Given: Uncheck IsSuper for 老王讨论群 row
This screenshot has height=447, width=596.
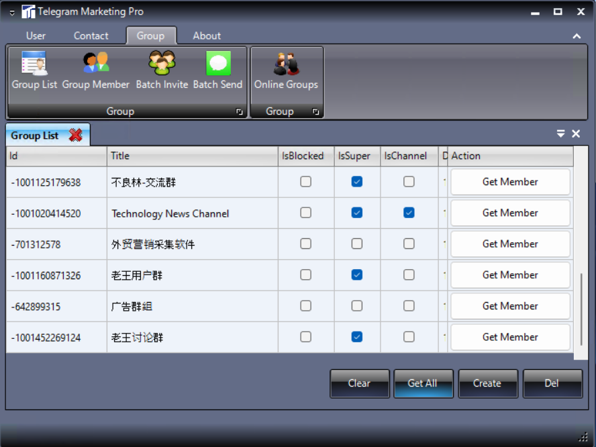Looking at the screenshot, I should pos(357,337).
